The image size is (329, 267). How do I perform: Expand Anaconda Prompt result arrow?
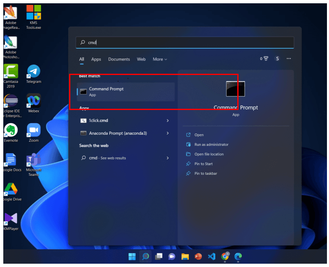[x=167, y=133]
